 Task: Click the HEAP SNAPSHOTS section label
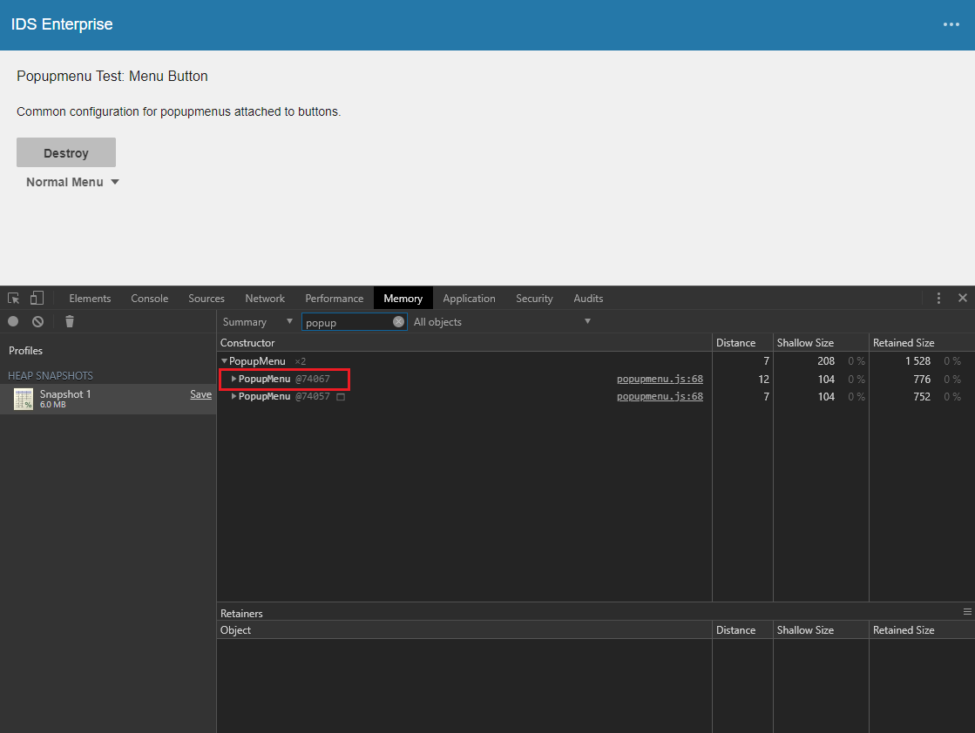[x=51, y=376]
